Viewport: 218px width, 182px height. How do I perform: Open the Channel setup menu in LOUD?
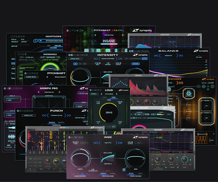coord(94,94)
